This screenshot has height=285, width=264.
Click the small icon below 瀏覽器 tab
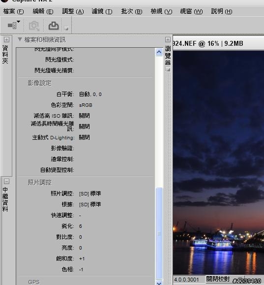click(168, 69)
